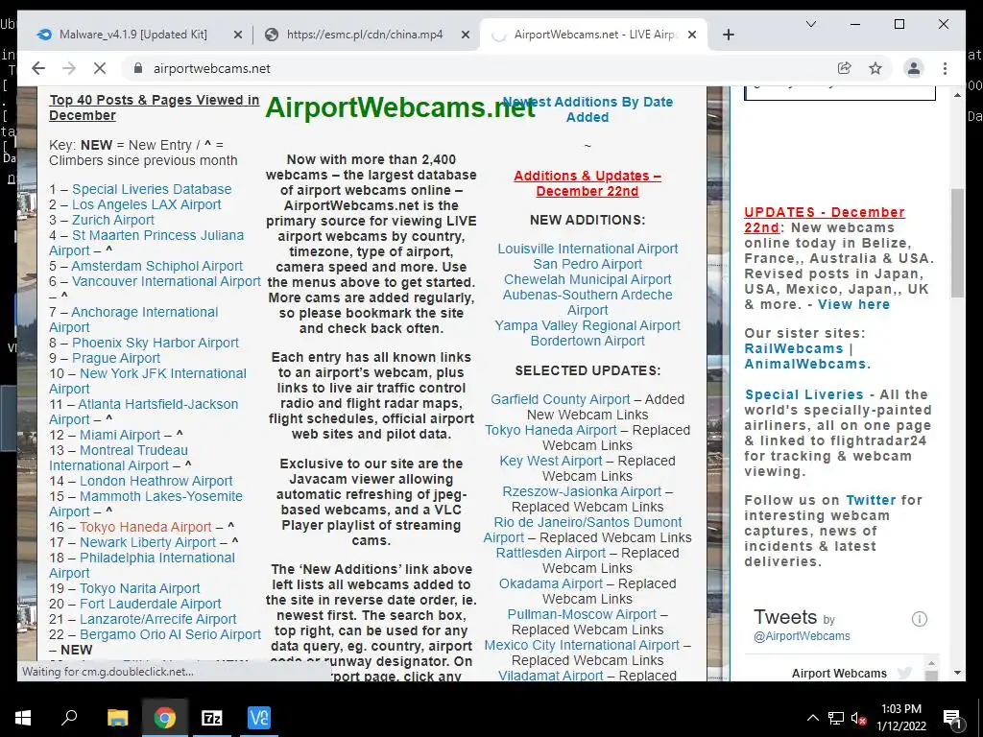Open a new browser tab

728,35
